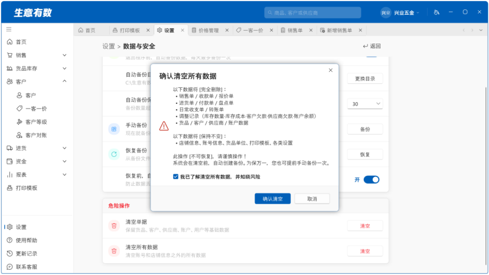Click the theme paint icon in title bar
Viewport: 489px width, 275px height.
(436, 12)
